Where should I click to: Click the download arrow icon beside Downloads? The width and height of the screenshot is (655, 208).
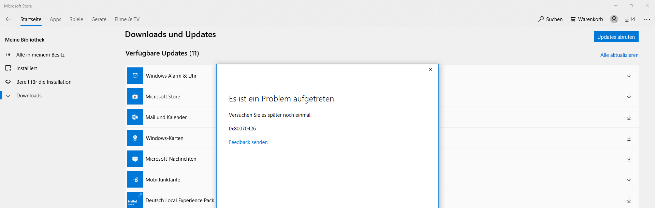pyautogui.click(x=8, y=96)
